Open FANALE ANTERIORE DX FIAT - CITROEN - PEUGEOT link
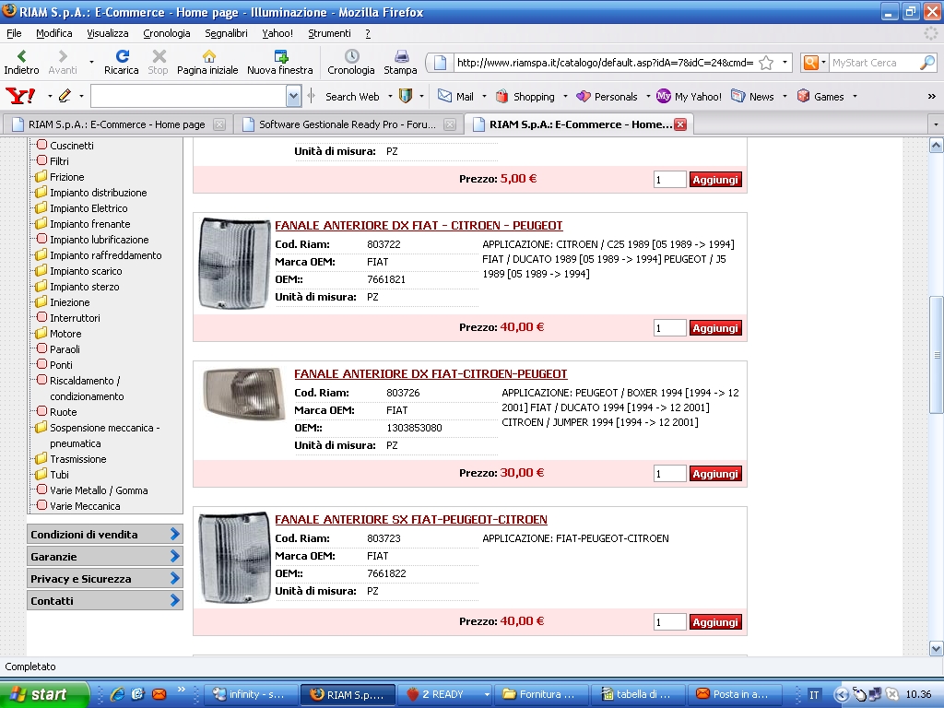944x708 pixels. pyautogui.click(x=419, y=225)
